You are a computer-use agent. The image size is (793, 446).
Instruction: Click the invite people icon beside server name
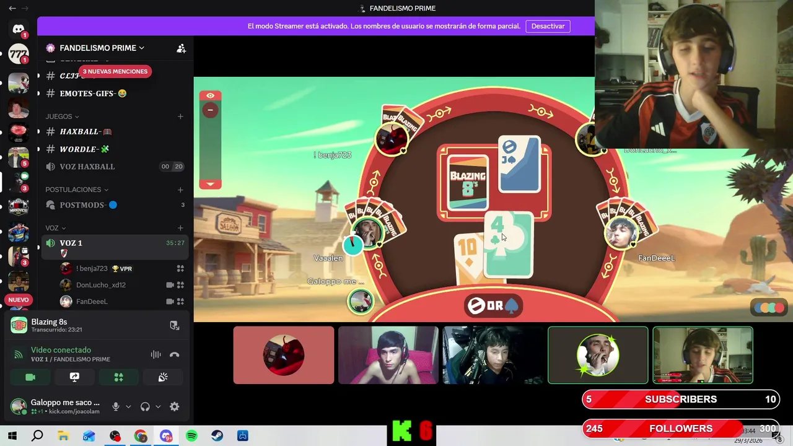(x=181, y=48)
